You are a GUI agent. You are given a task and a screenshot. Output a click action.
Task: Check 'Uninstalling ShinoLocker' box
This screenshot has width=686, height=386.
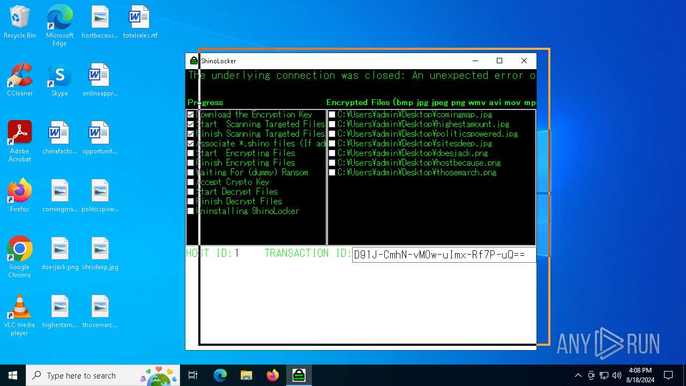pos(190,211)
